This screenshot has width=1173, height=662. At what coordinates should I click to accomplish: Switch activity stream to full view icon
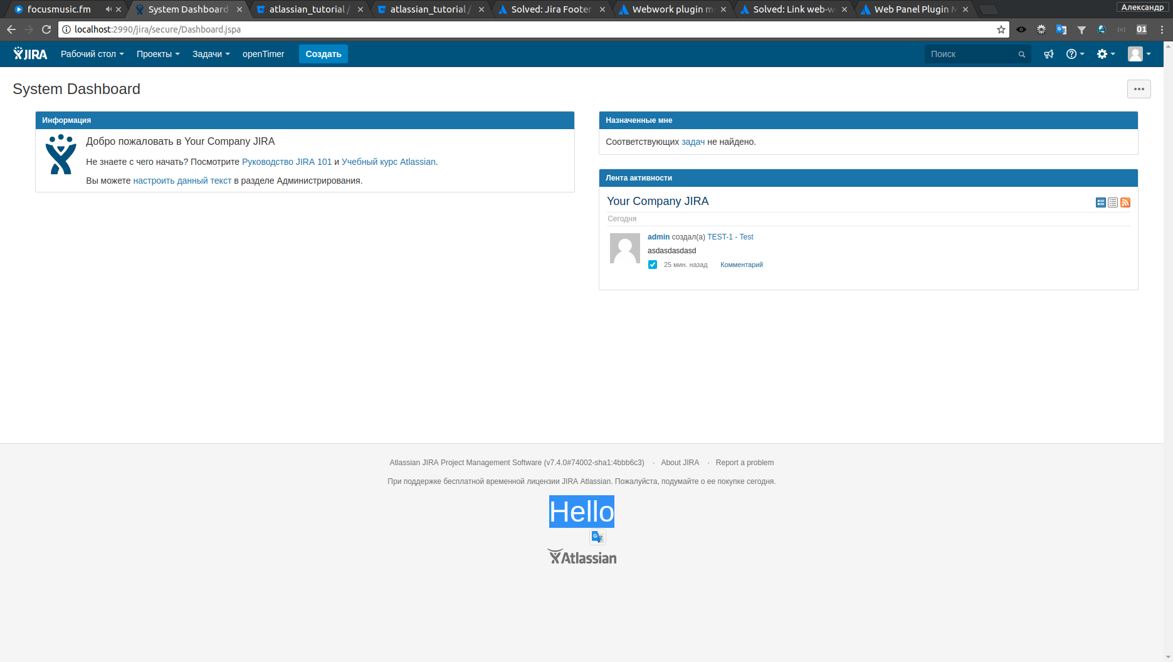tap(1101, 202)
